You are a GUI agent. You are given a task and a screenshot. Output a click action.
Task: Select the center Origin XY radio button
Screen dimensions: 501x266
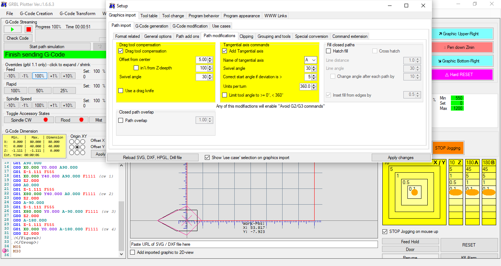click(77, 147)
